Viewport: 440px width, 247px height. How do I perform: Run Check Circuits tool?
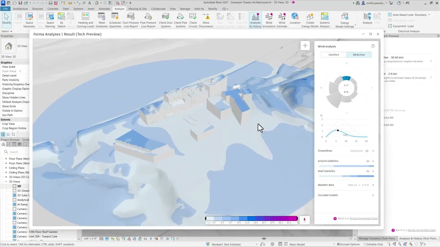[193, 20]
